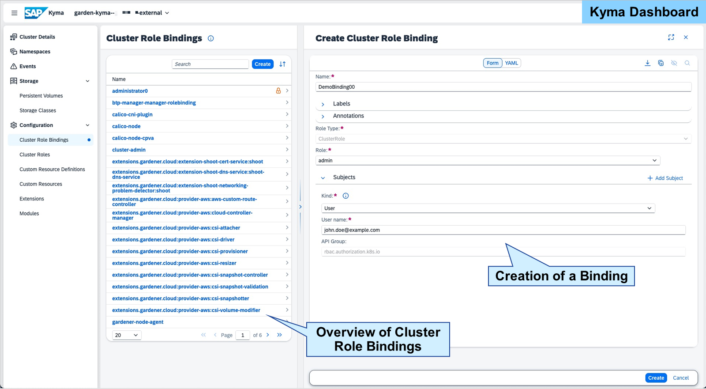Open Cluster Details in sidebar
The width and height of the screenshot is (706, 389).
pyautogui.click(x=37, y=37)
